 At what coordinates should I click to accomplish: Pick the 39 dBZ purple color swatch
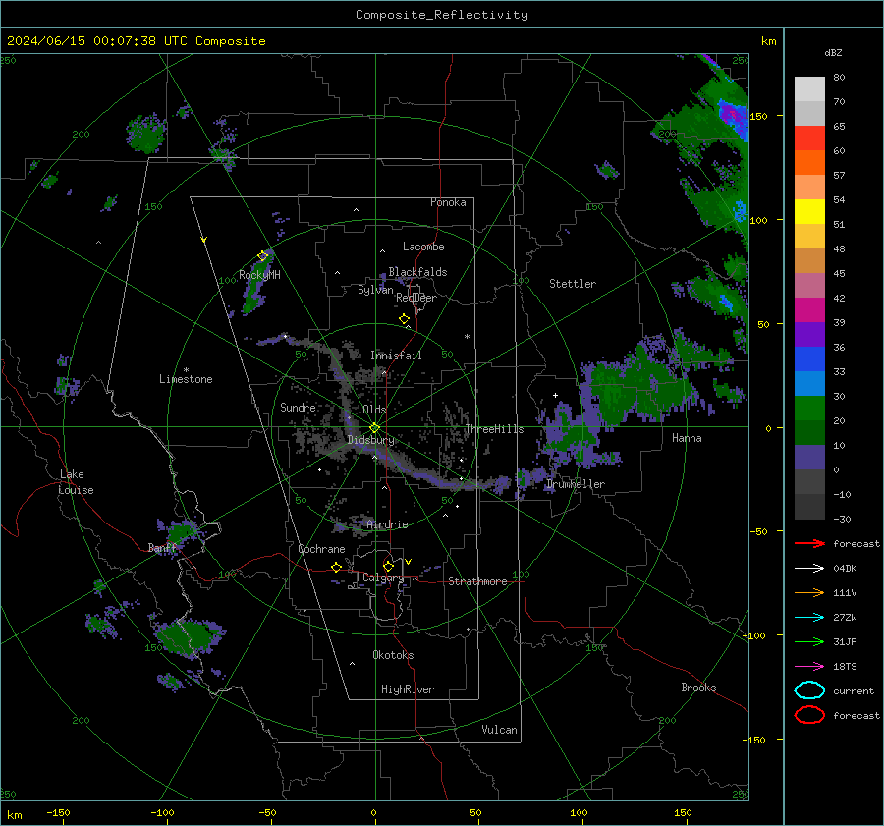(809, 334)
